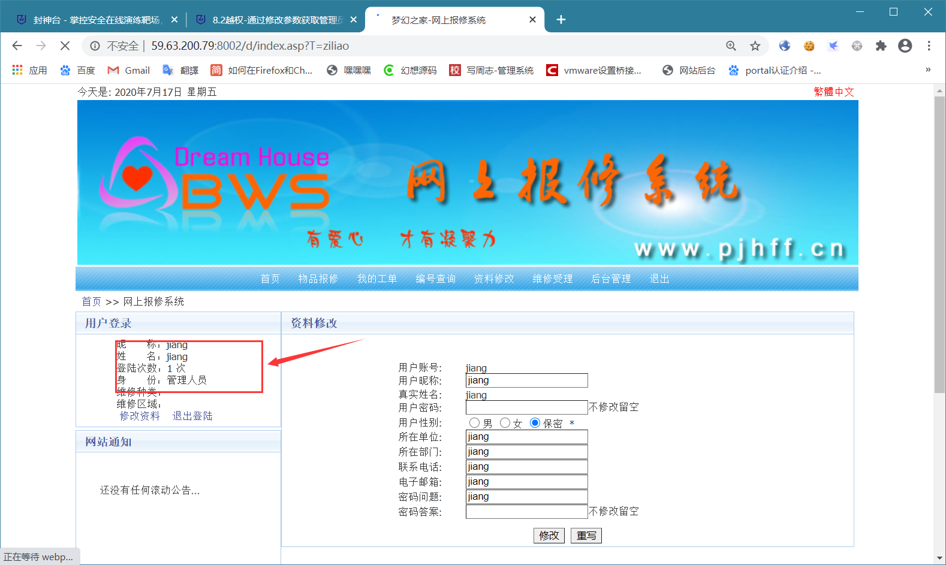Open the portal认证介绍 bookmark
The width and height of the screenshot is (946, 565).
point(775,70)
